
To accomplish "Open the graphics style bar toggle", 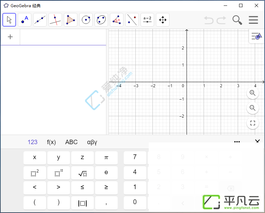I will (x=257, y=36).
